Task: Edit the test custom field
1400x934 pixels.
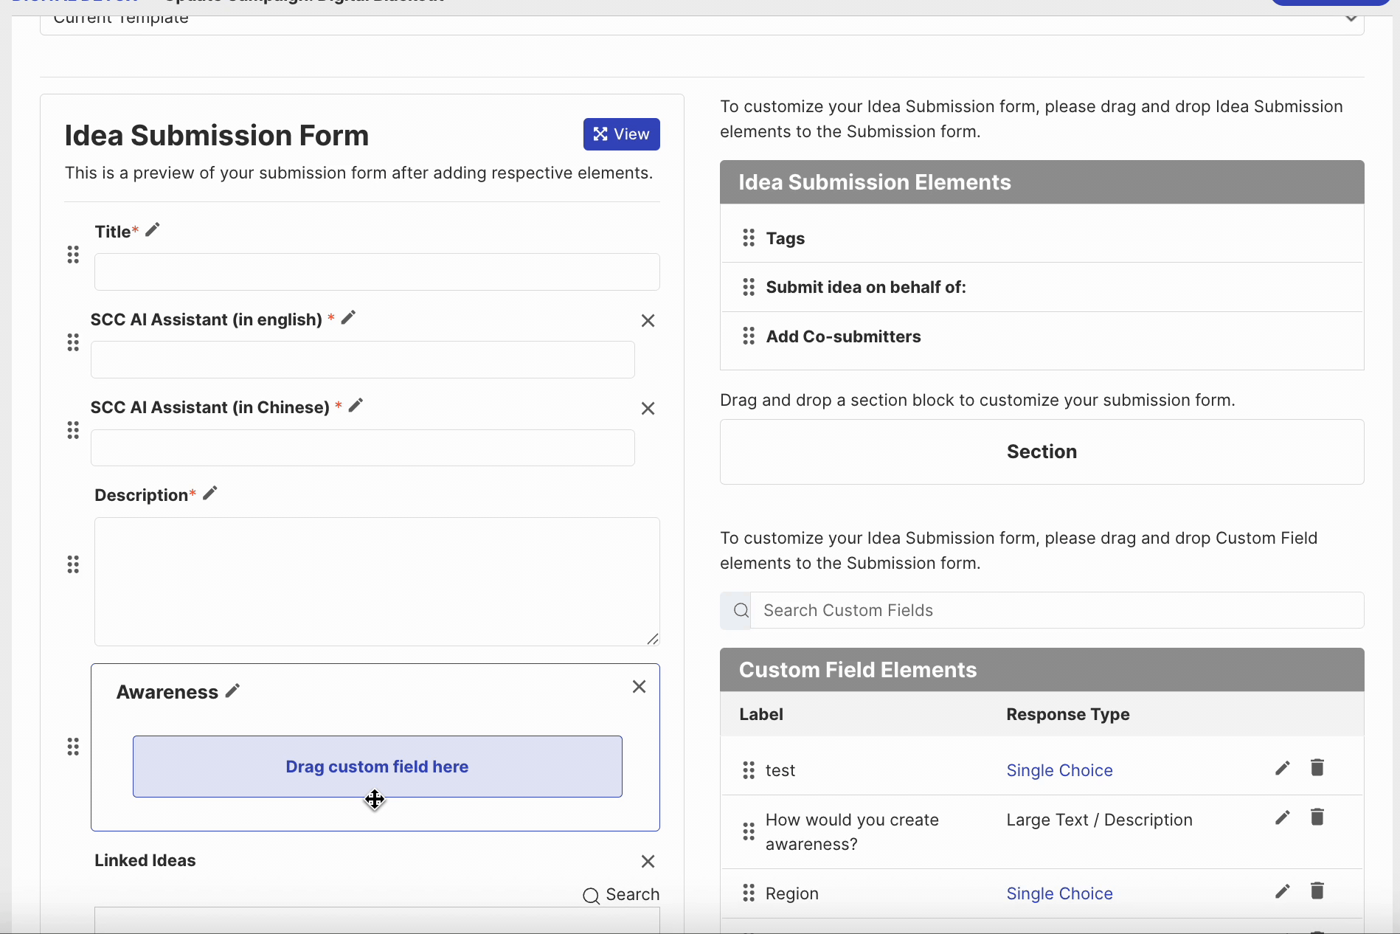Action: tap(1283, 768)
